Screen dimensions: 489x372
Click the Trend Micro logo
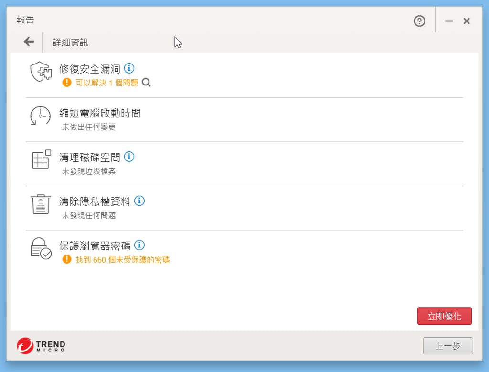[x=41, y=346]
